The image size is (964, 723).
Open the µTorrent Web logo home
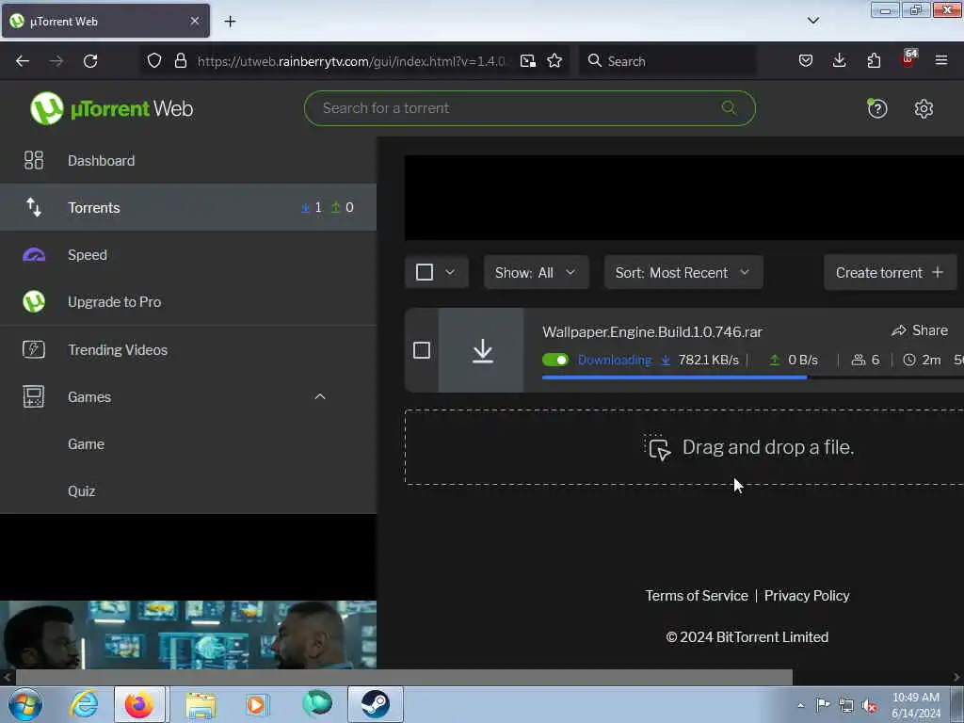[x=111, y=109]
